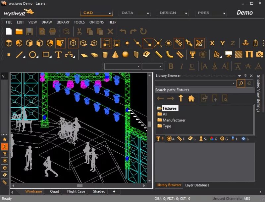Click the viewport horizontal scrollbar thumb

click(x=80, y=185)
